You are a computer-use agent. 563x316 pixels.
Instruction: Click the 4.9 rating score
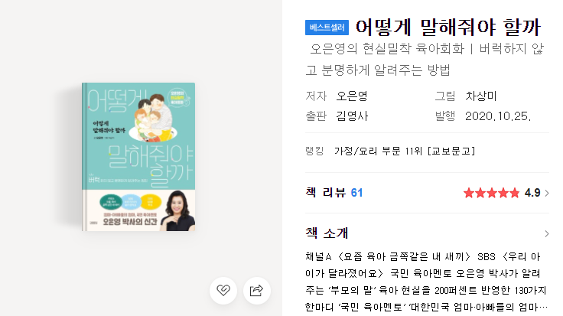pos(532,193)
